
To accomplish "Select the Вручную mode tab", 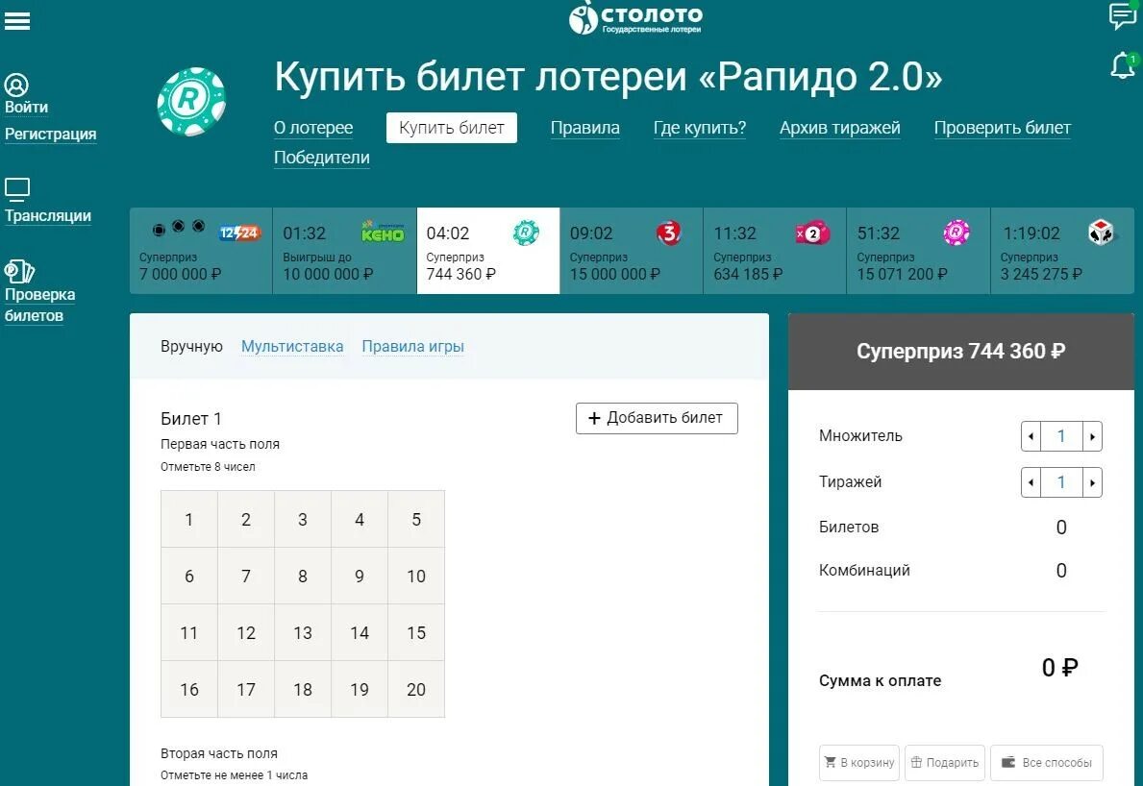I will pyautogui.click(x=191, y=347).
